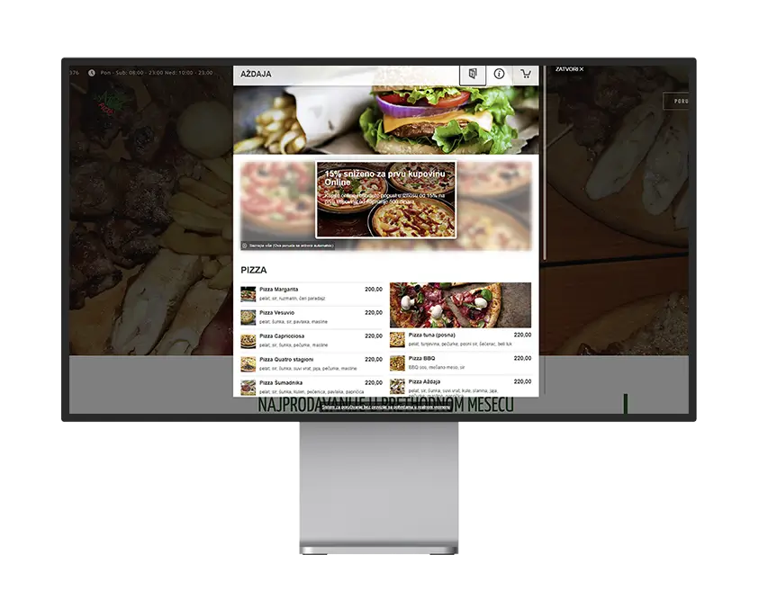Open the Pizza Aždaja thumbnail

click(397, 386)
